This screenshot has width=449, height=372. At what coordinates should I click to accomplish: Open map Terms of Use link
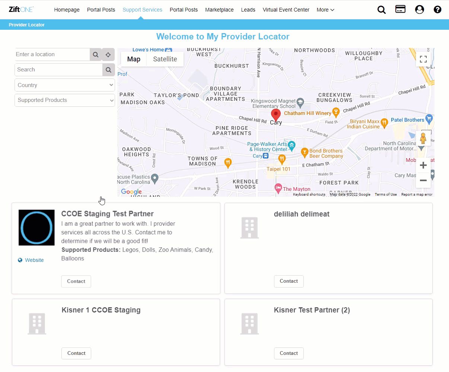pyautogui.click(x=386, y=195)
